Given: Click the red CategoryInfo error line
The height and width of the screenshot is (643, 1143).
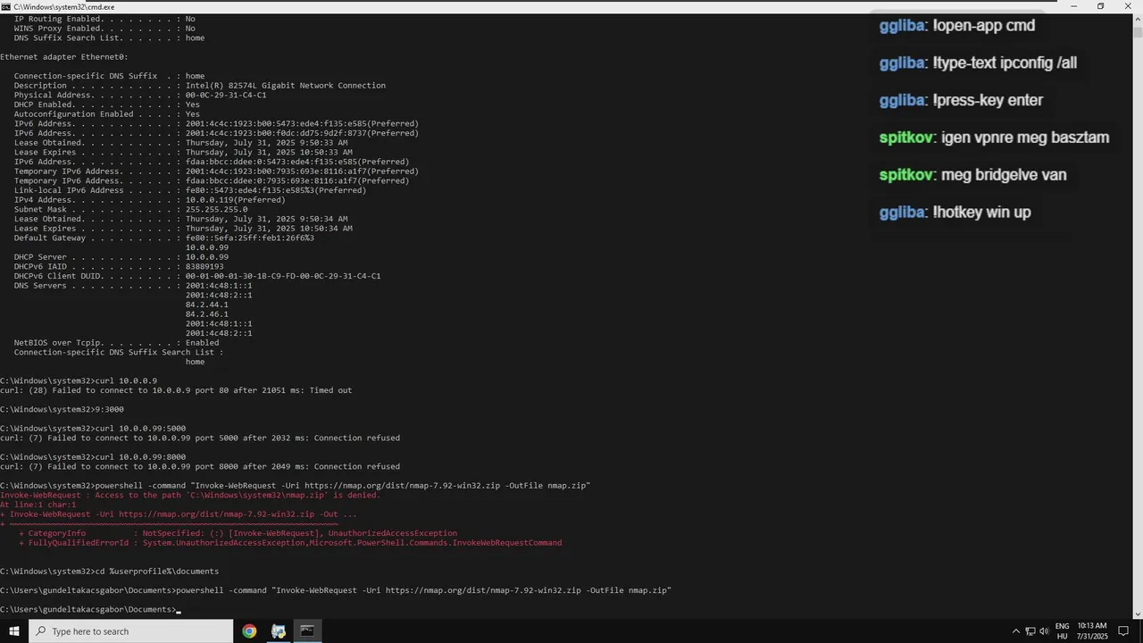Looking at the screenshot, I should tap(238, 533).
